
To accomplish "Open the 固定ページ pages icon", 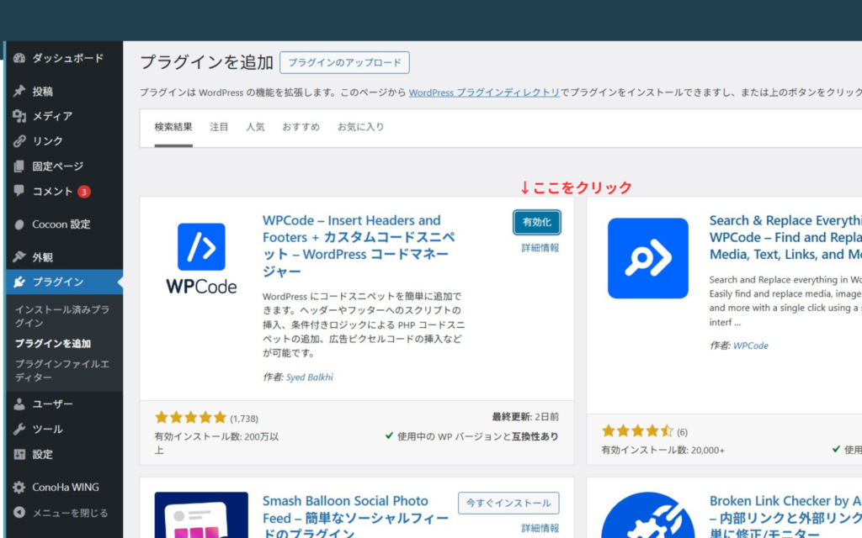I will tap(20, 166).
